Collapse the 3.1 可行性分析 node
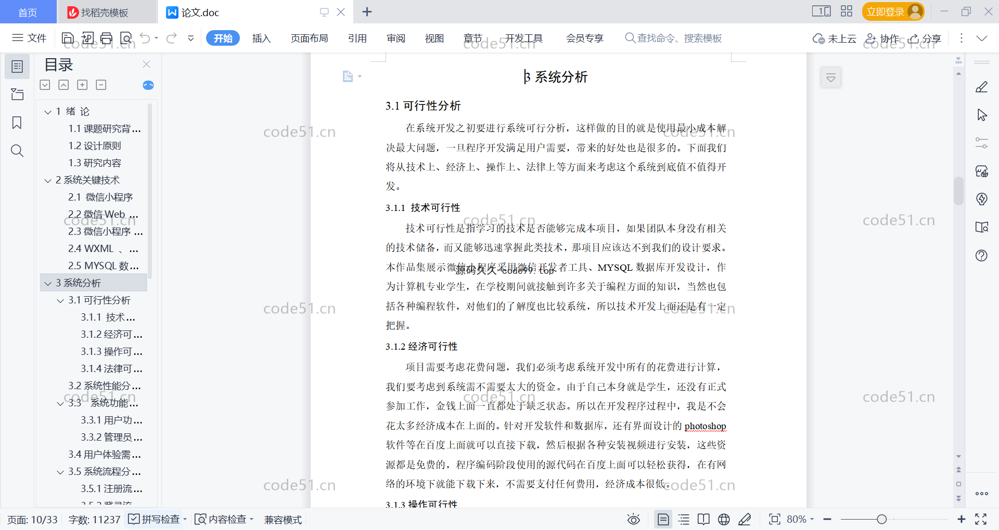 point(60,300)
